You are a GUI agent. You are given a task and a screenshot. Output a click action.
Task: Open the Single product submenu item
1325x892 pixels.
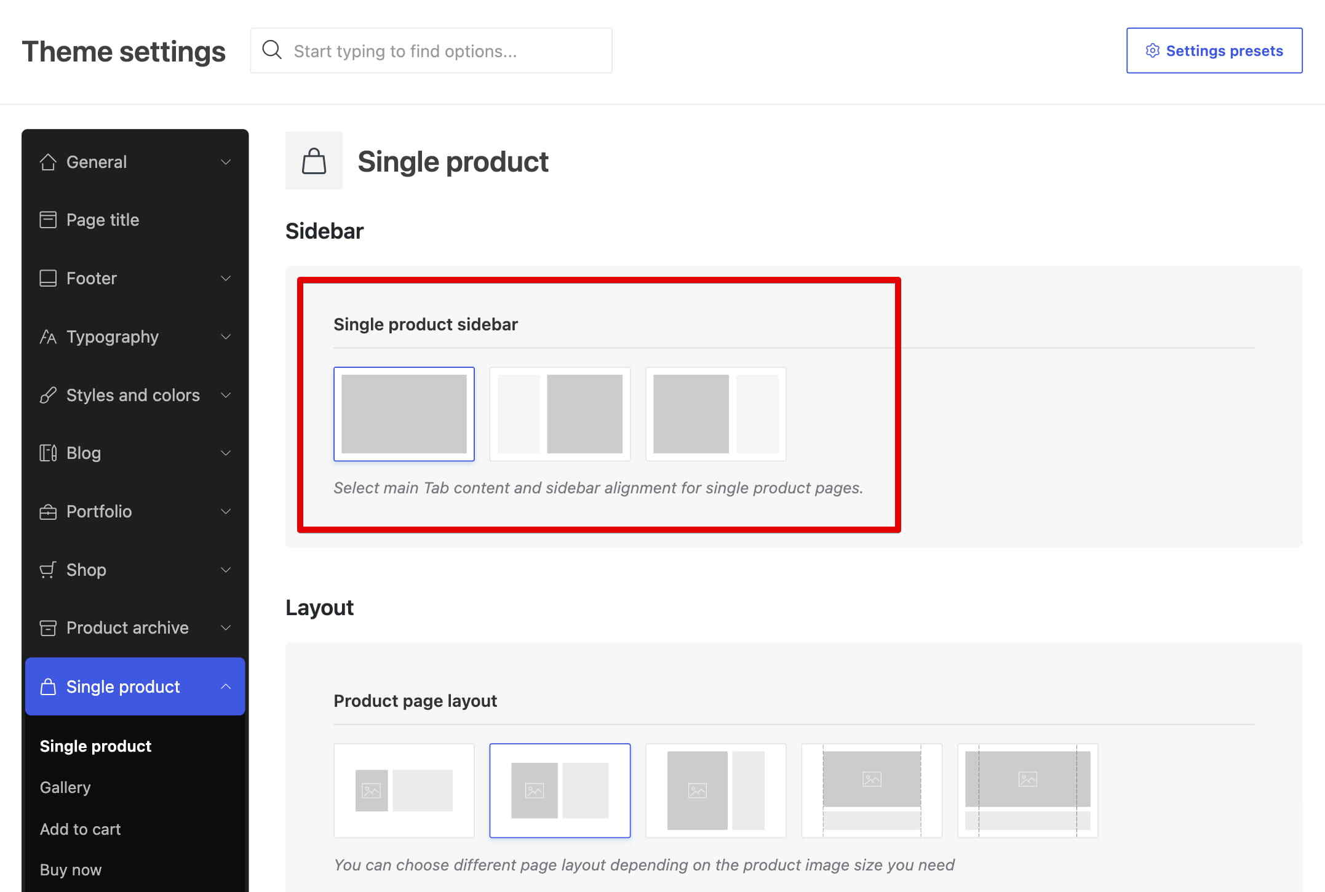pyautogui.click(x=95, y=746)
